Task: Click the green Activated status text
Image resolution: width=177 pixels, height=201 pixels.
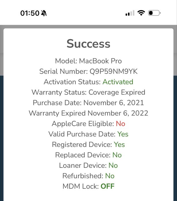Action: [118, 82]
